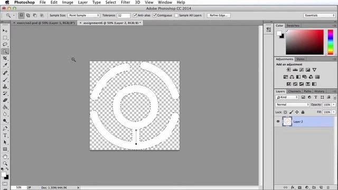The width and height of the screenshot is (338, 190).
Task: Select the Rectangular Marquee tool
Action: click(5, 37)
